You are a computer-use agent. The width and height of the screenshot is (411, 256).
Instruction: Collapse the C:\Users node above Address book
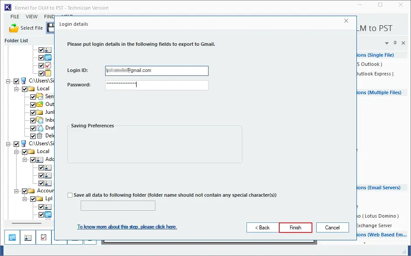(x=8, y=144)
